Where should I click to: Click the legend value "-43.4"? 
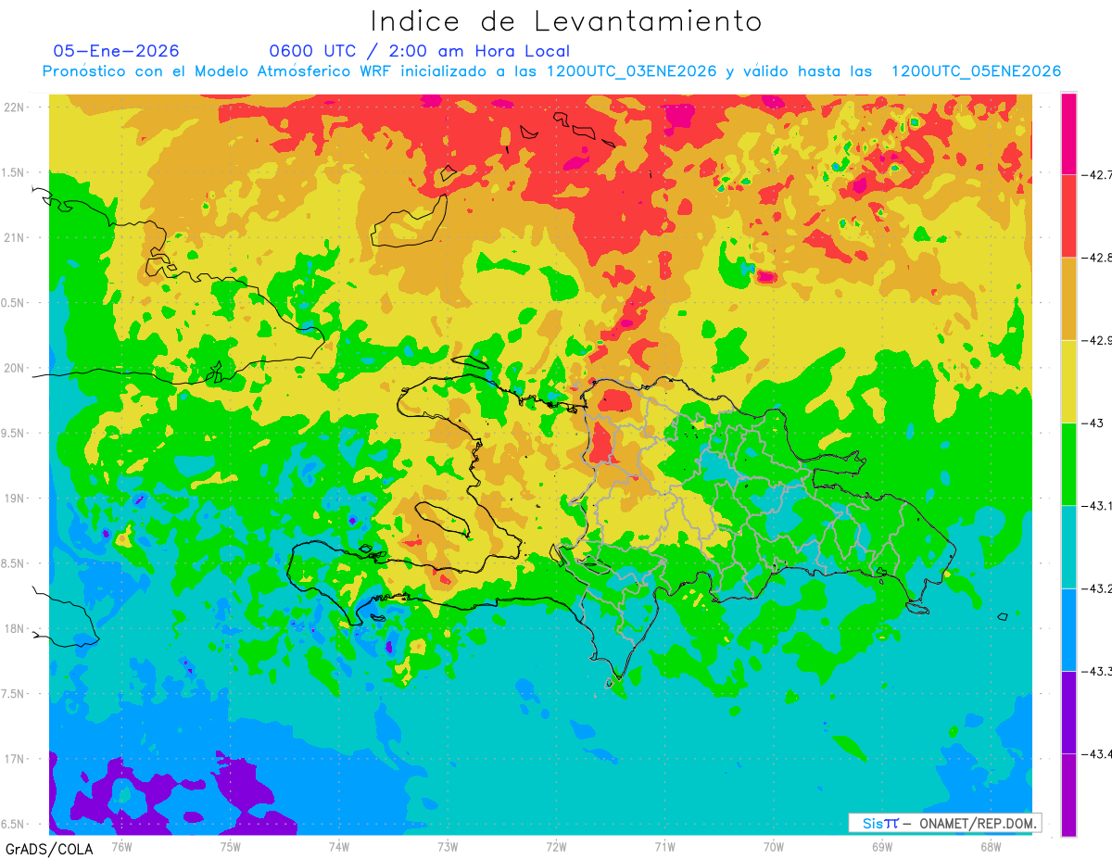point(1098,753)
